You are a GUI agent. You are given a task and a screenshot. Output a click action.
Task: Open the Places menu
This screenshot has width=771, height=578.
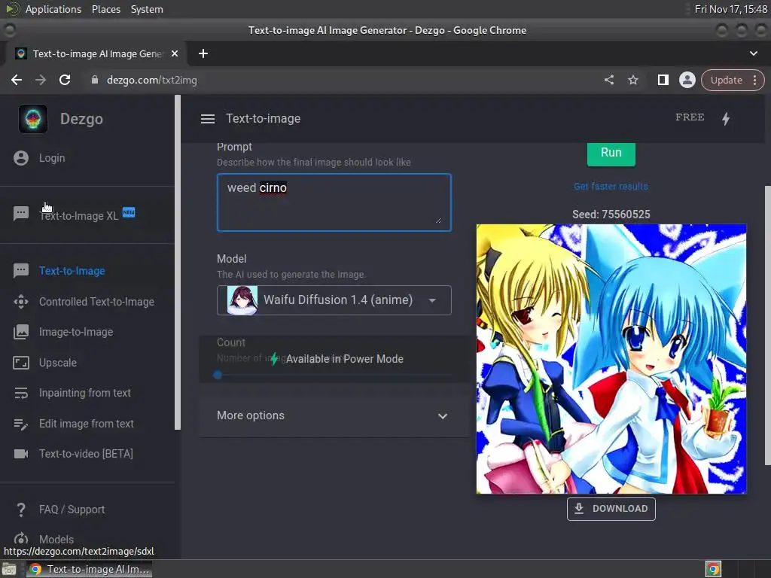point(106,9)
